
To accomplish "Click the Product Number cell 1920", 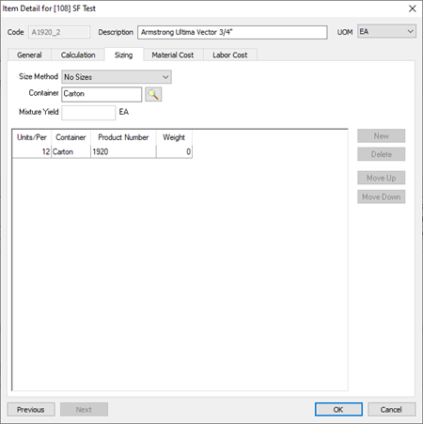I will tap(123, 151).
